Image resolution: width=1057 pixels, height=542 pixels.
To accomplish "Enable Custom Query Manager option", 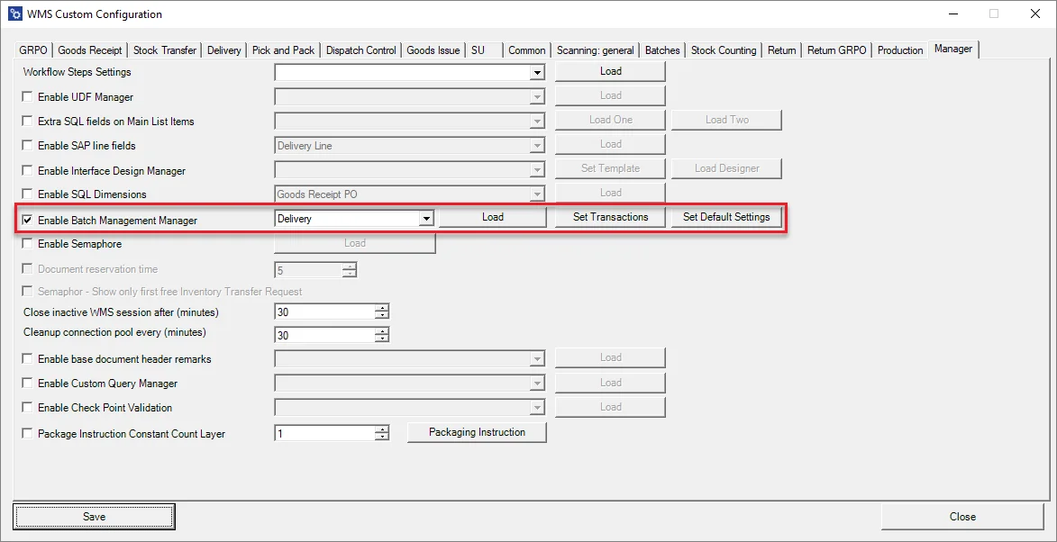I will point(27,384).
